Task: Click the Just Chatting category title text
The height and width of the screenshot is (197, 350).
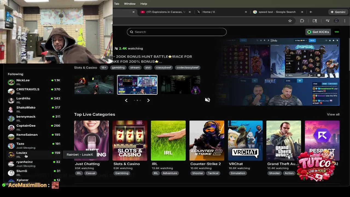Action: point(87,164)
